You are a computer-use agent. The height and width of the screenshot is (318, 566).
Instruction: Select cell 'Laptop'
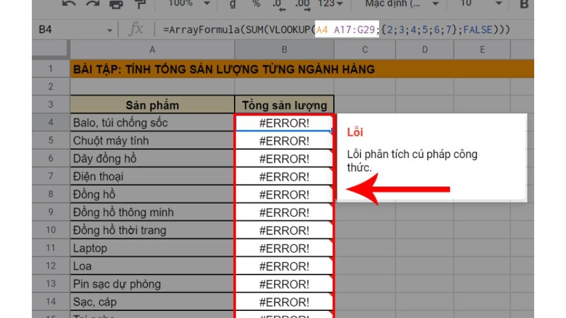[x=152, y=248]
